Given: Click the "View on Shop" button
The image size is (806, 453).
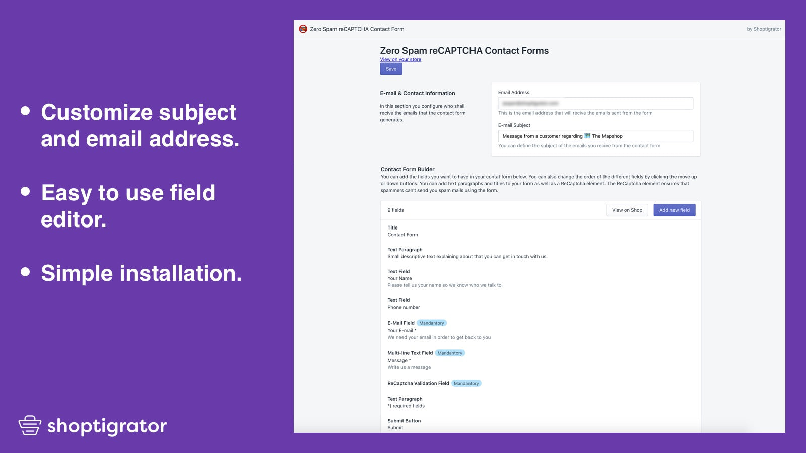Looking at the screenshot, I should [627, 210].
